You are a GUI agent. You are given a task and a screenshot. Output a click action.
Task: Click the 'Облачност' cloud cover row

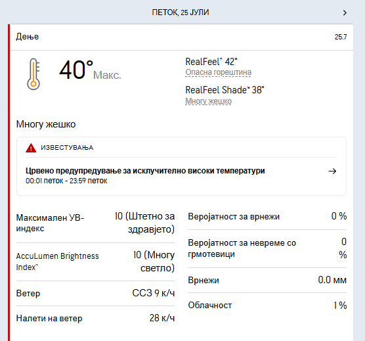[x=267, y=305]
